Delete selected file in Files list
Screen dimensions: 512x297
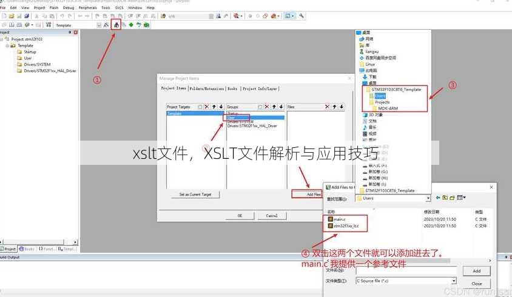click(x=327, y=107)
